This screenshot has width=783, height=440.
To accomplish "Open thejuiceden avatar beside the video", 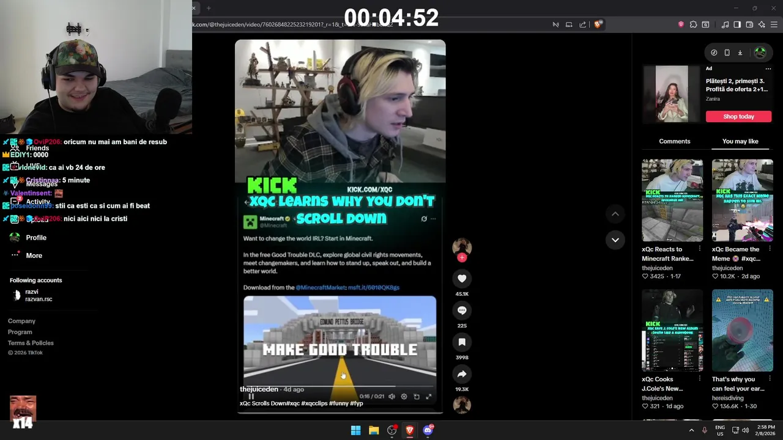I will coord(462,248).
